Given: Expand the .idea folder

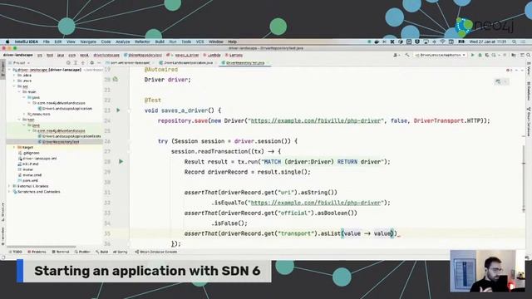Looking at the screenshot, I should (14, 76).
